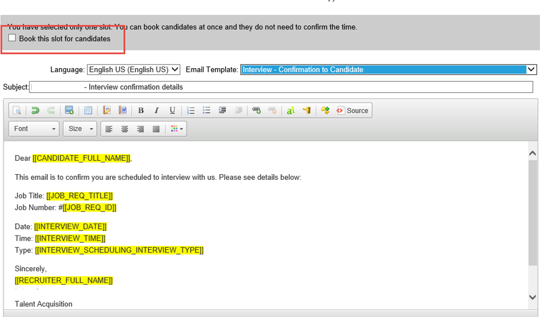This screenshot has width=540, height=317.
Task: Toggle italic formatting
Action: [157, 111]
